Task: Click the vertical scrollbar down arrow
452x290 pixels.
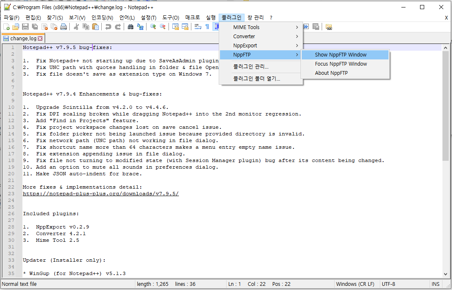Action: click(446, 274)
